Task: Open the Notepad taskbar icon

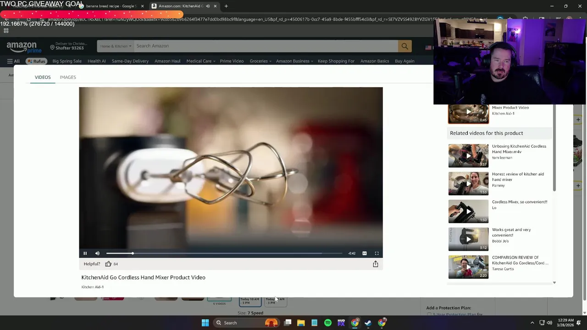Action: tap(314, 323)
